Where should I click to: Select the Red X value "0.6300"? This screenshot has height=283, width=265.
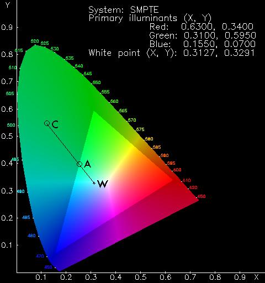(198, 27)
